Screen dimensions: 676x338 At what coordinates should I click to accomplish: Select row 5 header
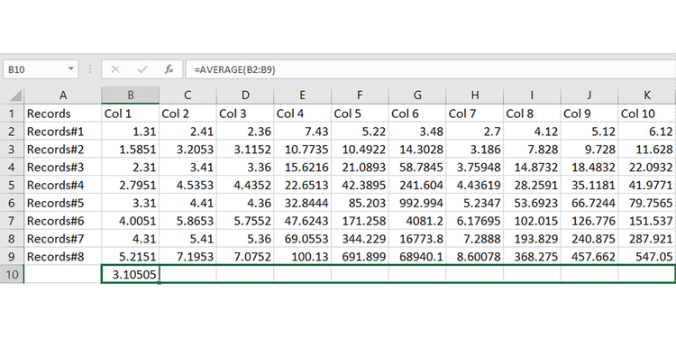click(x=12, y=185)
